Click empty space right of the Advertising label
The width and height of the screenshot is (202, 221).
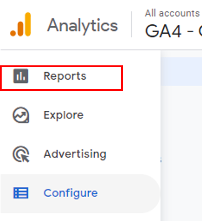[133, 154]
